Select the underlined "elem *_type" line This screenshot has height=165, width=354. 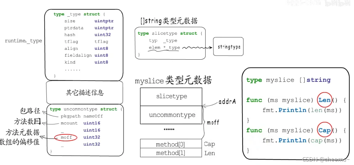click(165, 48)
